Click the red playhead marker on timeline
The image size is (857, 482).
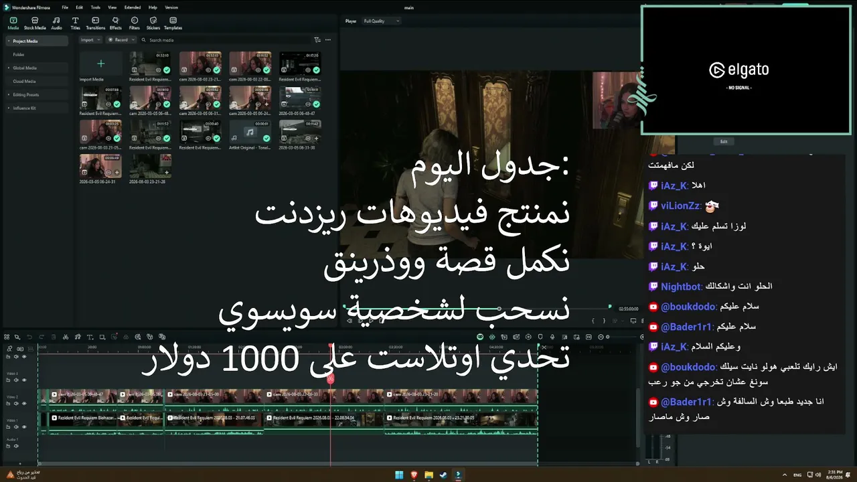click(x=330, y=379)
